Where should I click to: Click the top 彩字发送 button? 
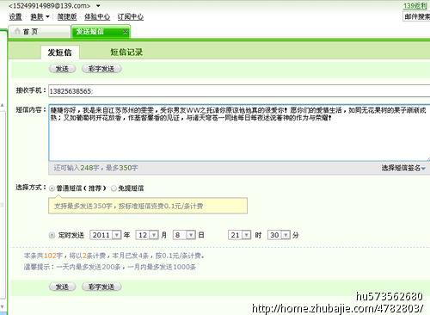[x=101, y=69]
